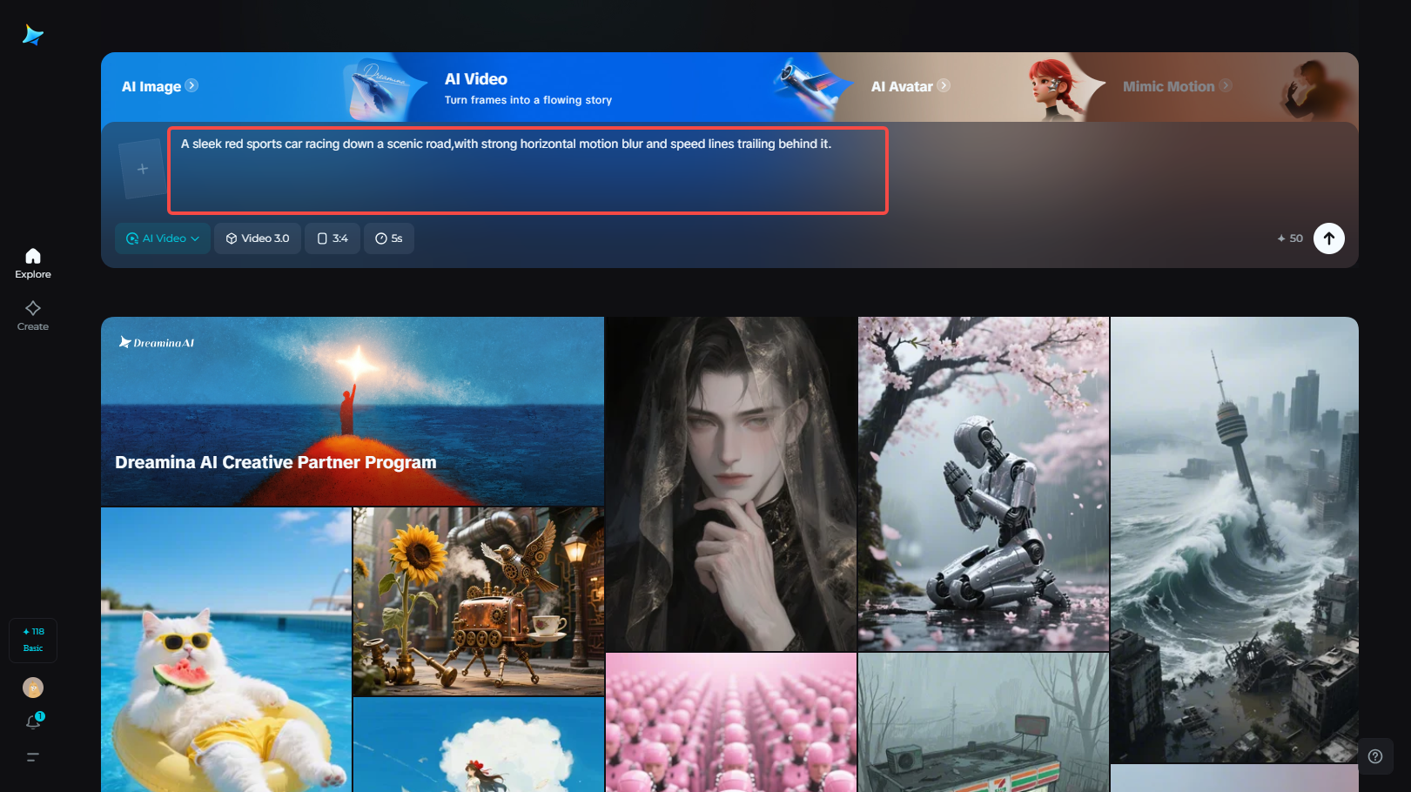1411x792 pixels.
Task: Open the help question mark button
Action: (1375, 756)
